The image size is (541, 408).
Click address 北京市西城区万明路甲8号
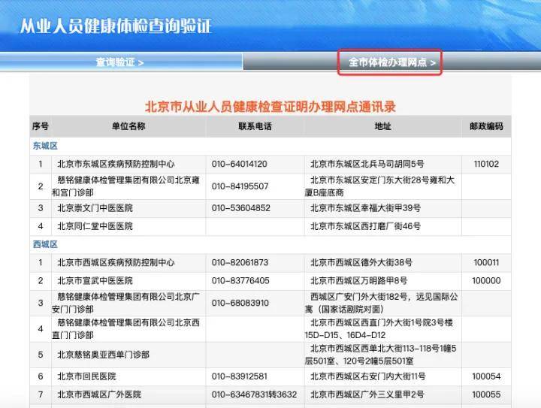coord(359,281)
